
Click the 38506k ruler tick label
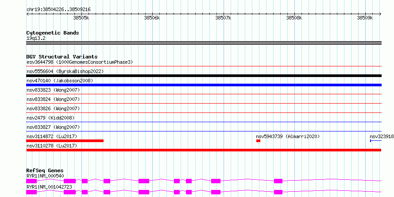(152, 18)
